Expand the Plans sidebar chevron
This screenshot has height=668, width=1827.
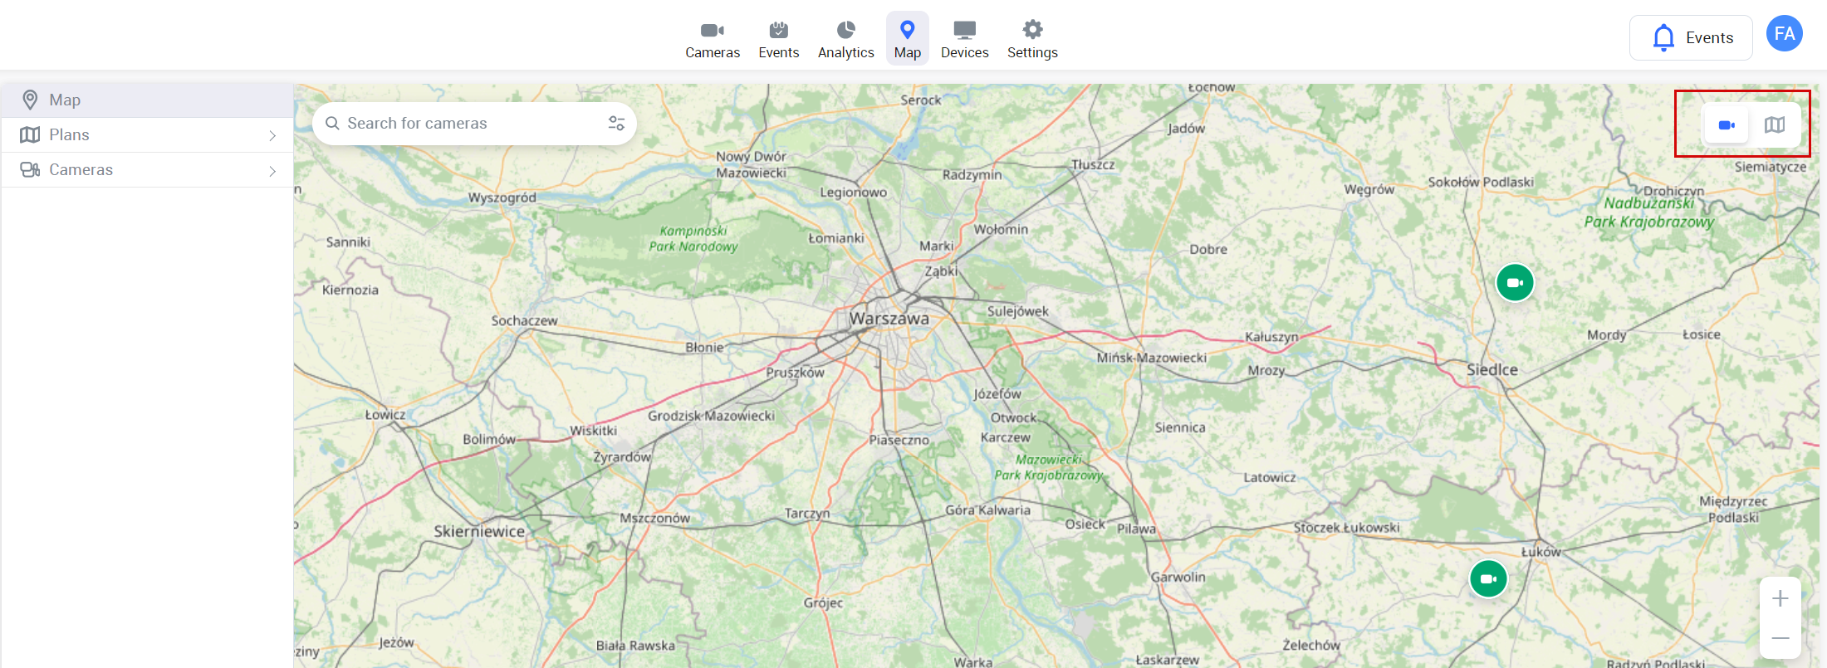click(x=272, y=135)
